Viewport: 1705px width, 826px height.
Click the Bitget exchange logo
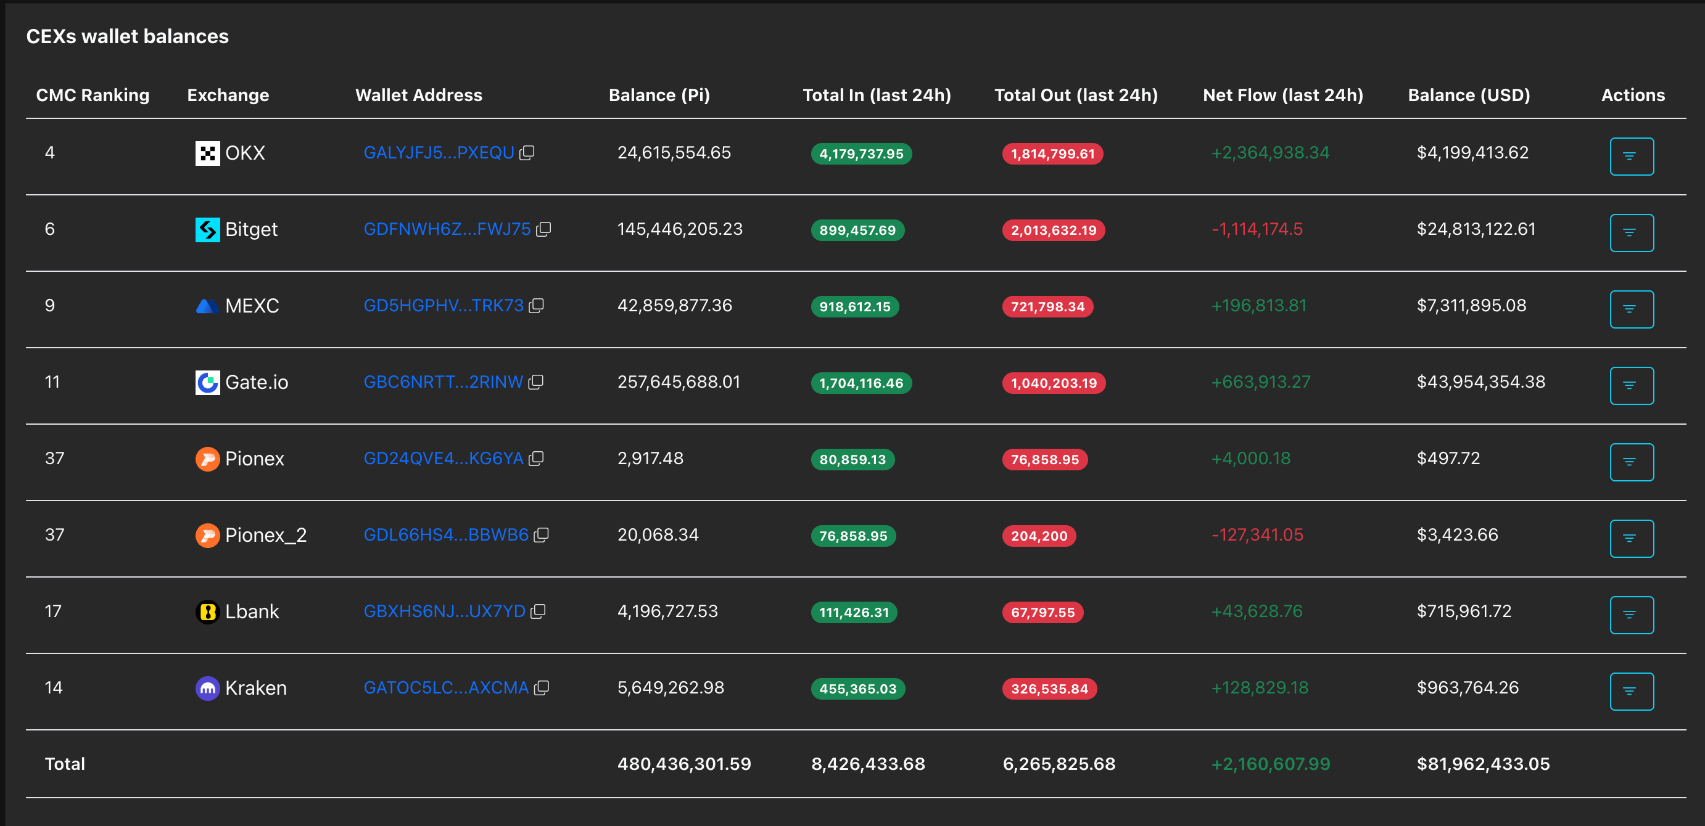coord(207,229)
